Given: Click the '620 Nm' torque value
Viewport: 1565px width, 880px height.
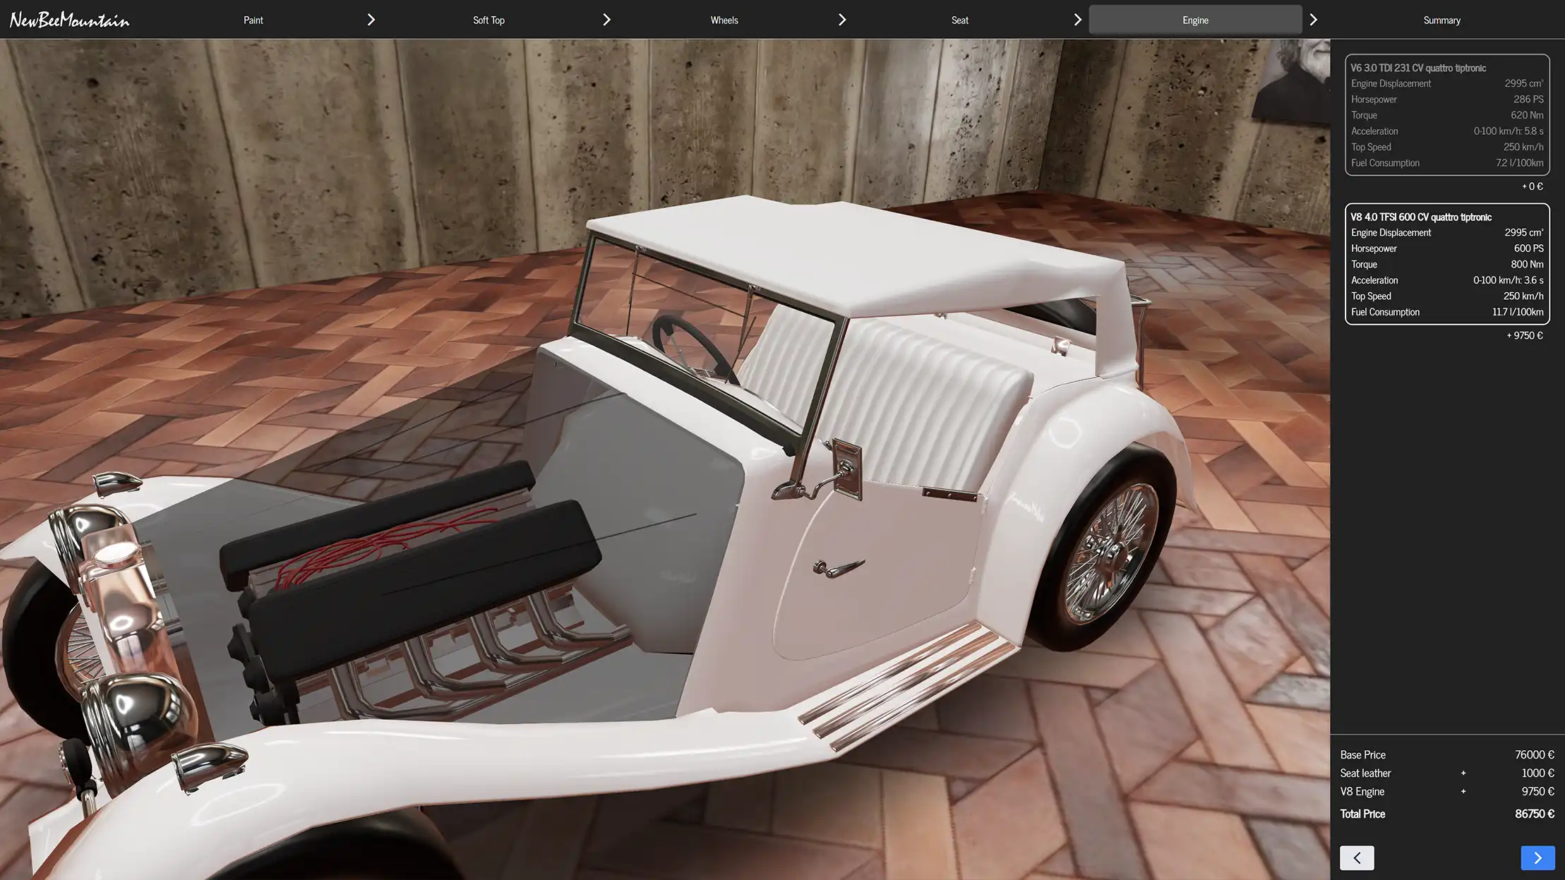Looking at the screenshot, I should (1527, 115).
